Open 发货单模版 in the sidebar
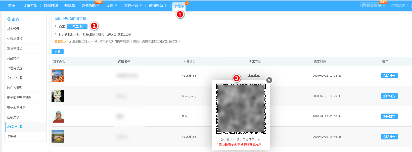This screenshot has width=412, height=152. [x=25, y=48]
